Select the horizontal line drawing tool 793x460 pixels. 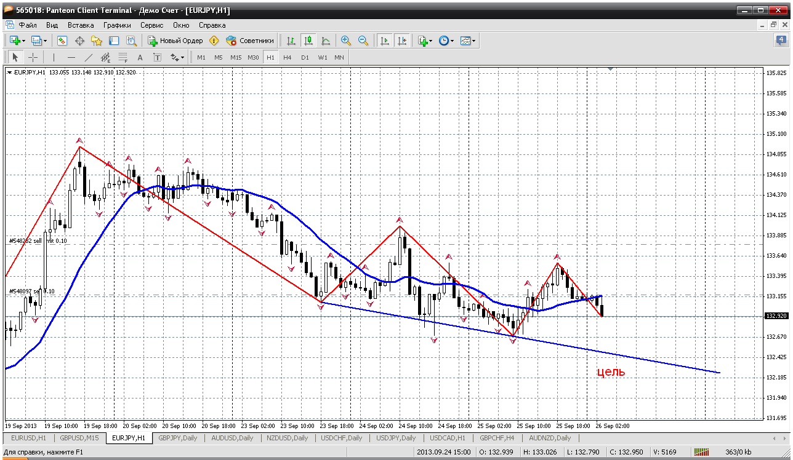pyautogui.click(x=71, y=57)
